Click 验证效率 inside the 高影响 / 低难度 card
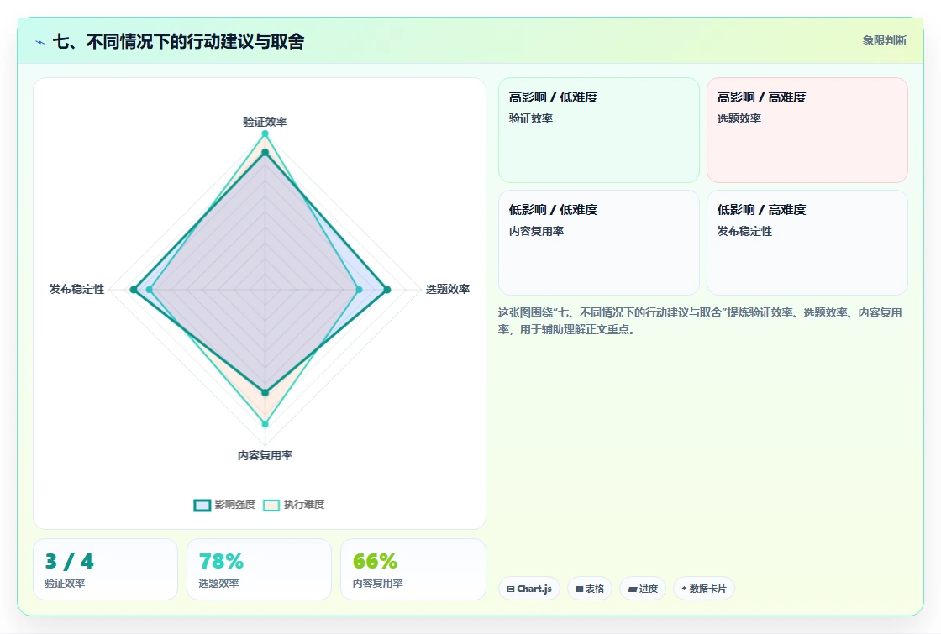The height and width of the screenshot is (634, 941). click(531, 118)
